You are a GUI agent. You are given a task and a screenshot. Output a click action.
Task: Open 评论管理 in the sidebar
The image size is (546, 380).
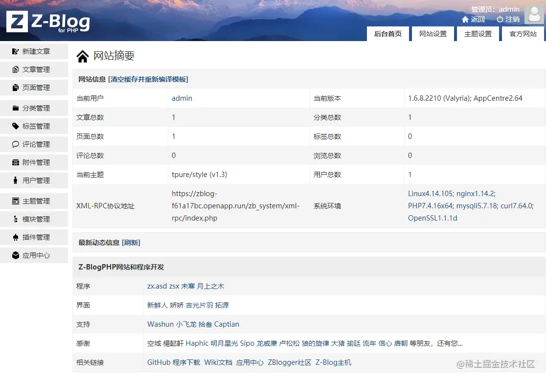pos(34,144)
